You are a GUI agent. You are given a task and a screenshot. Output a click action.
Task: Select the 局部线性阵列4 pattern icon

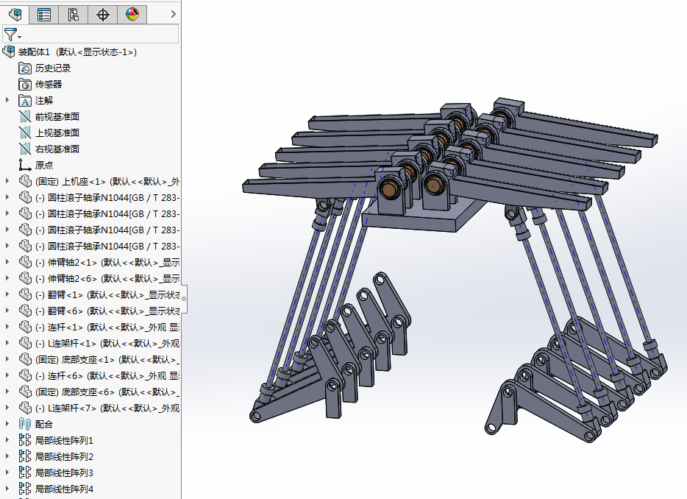coord(25,489)
